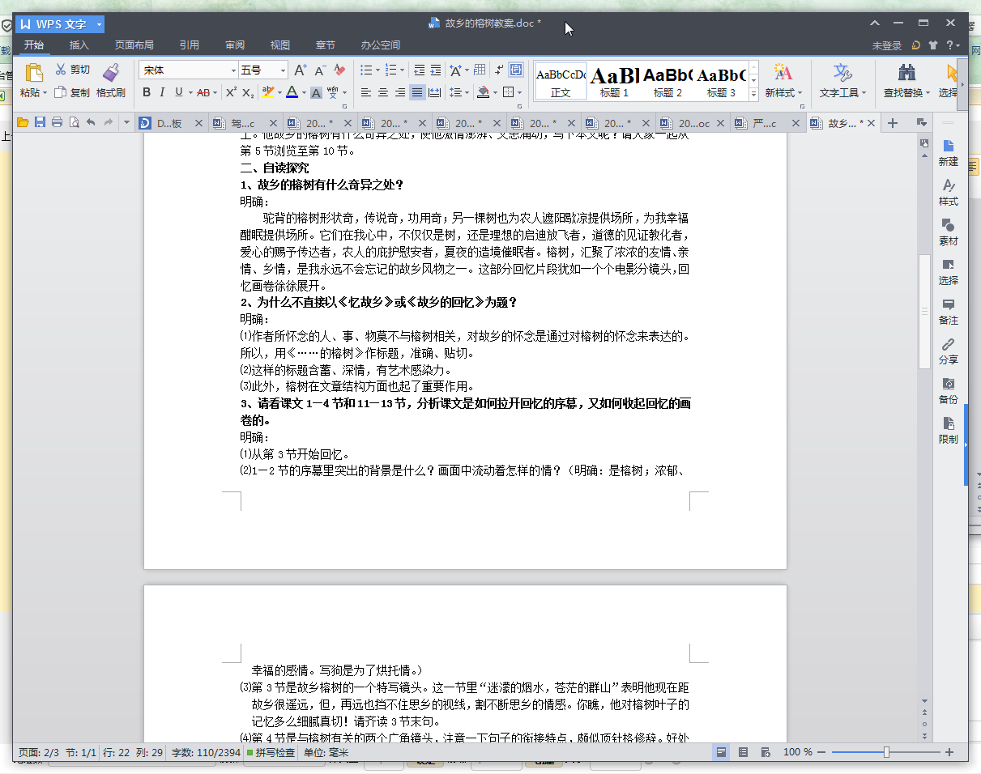981x774 pixels.
Task: Toggle 拼写检查 spell check in status bar
Action: [271, 752]
